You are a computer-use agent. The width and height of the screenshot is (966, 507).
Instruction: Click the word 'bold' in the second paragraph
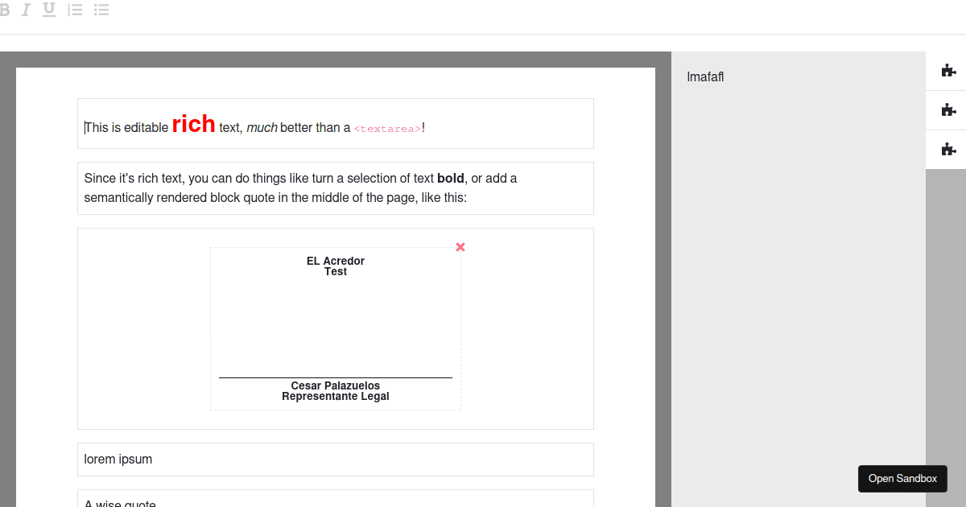[x=448, y=178]
